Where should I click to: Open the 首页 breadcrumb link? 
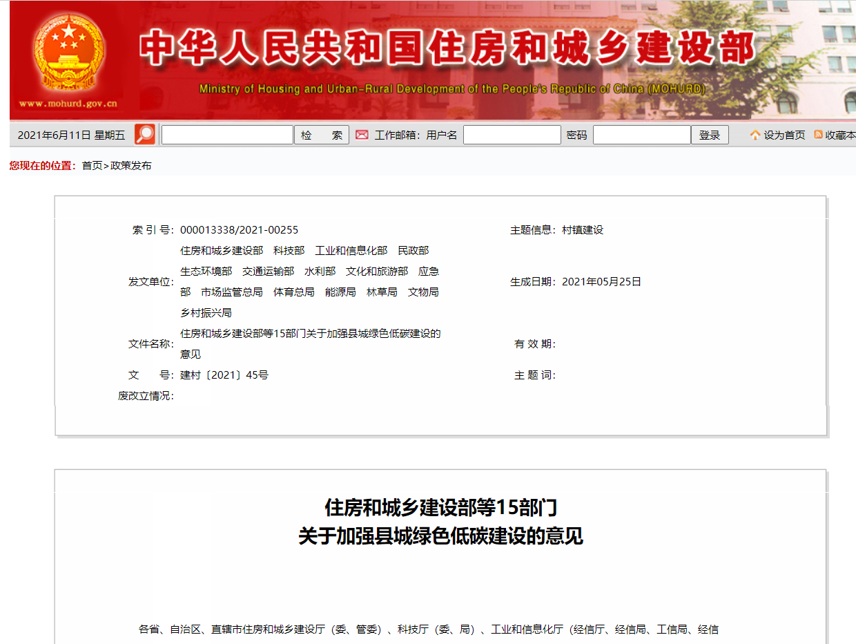click(x=92, y=165)
